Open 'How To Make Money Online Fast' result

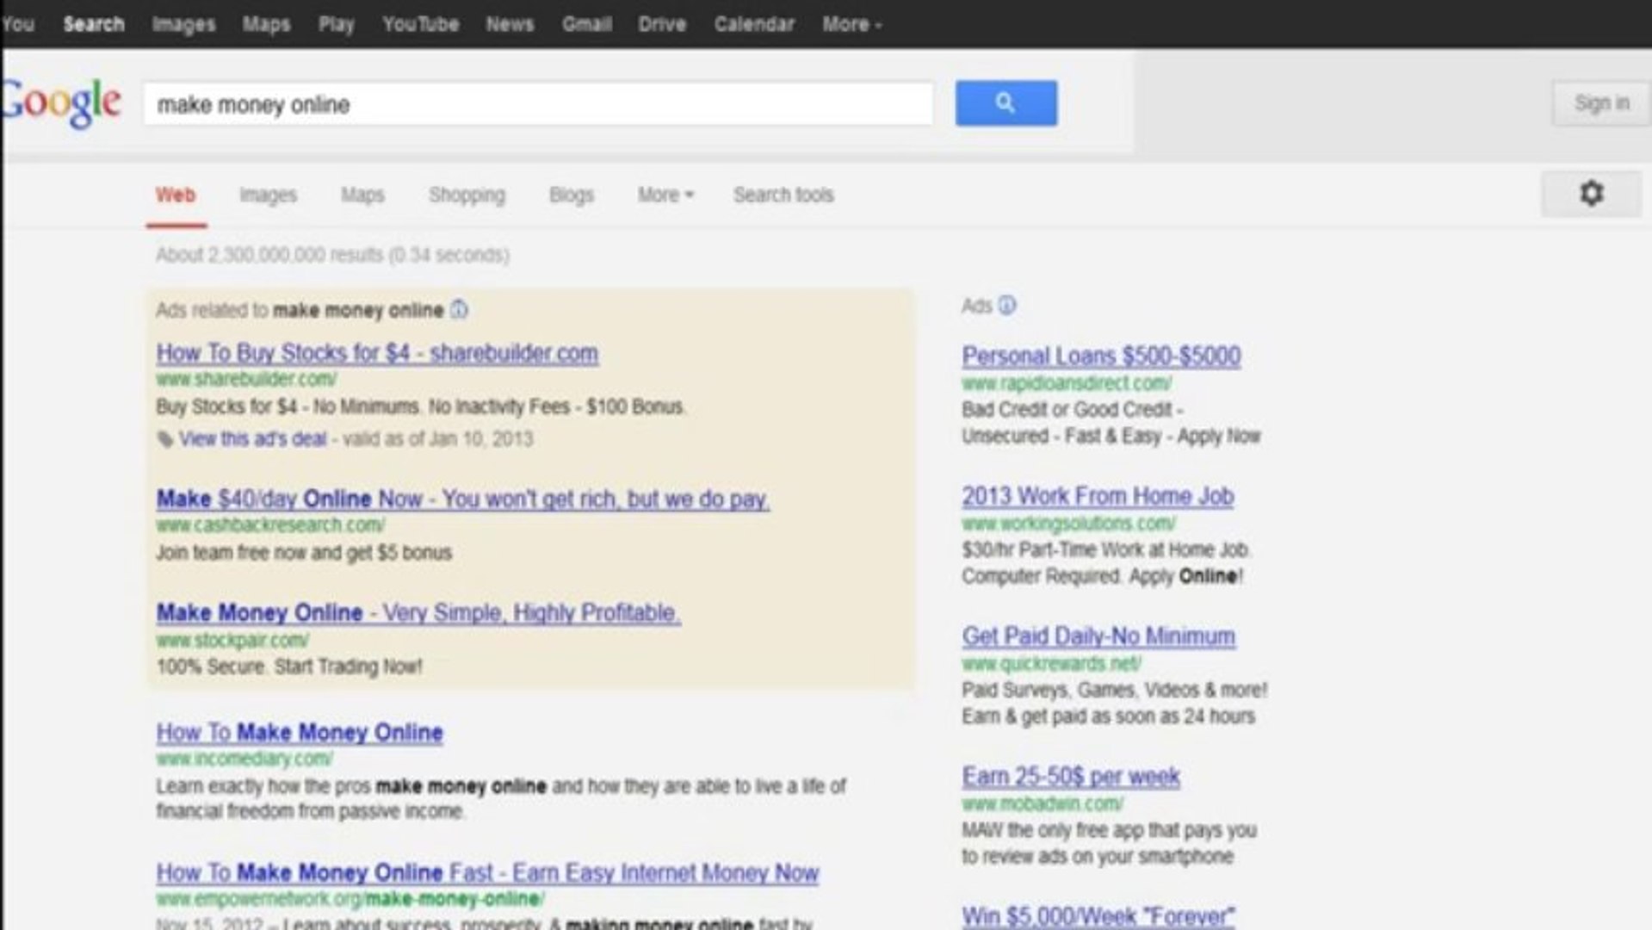487,873
